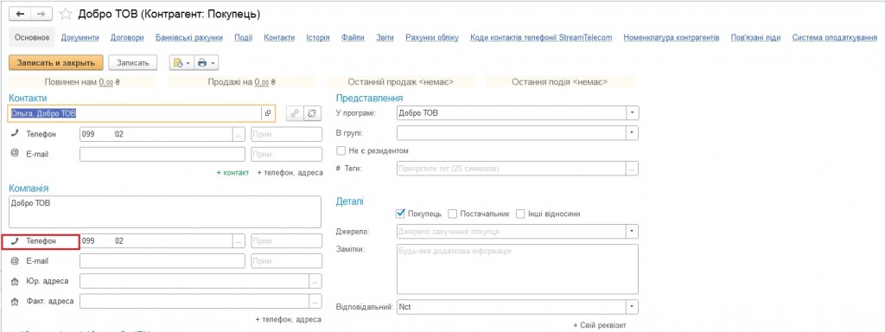Open ellipsis button of contact Телефон field
Viewport: 885px width, 332px height.
click(239, 134)
